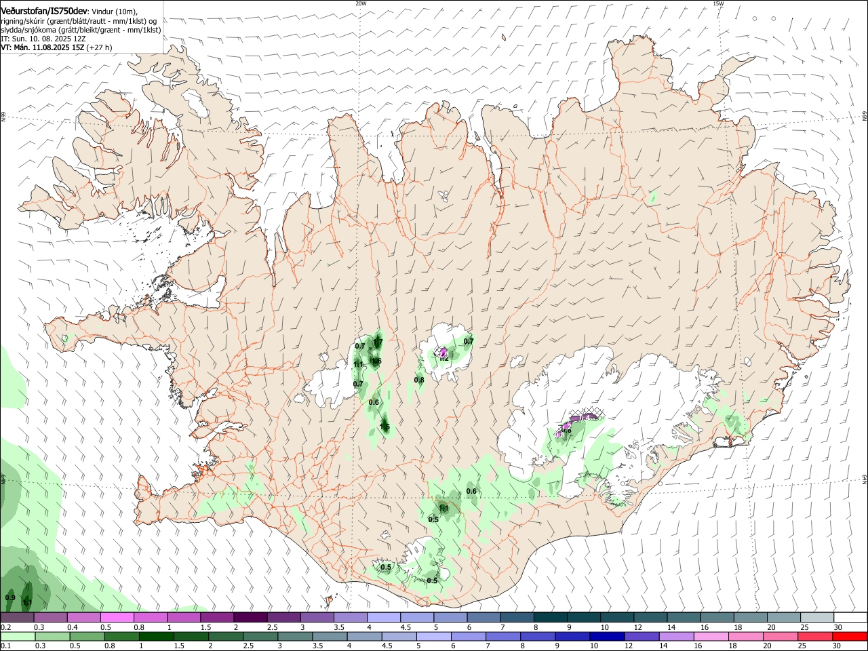The height and width of the screenshot is (651, 868).
Task: Select the dark purple 2–2.5 snow legend swatch
Action: pyautogui.click(x=250, y=618)
